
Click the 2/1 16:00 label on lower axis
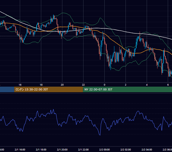pos(20,150)
